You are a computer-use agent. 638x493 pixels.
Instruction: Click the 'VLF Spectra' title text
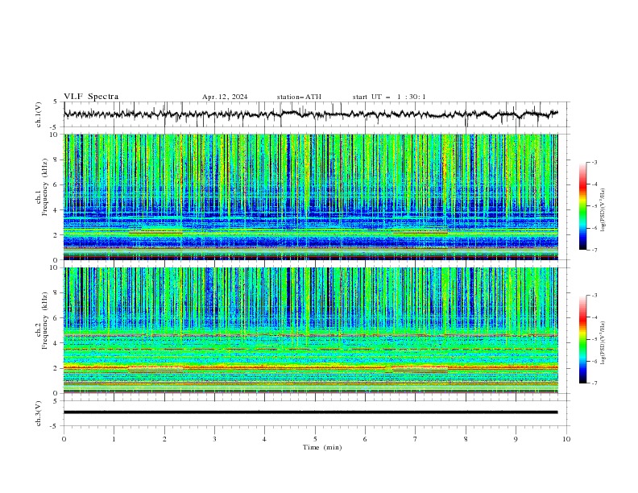[x=91, y=97]
